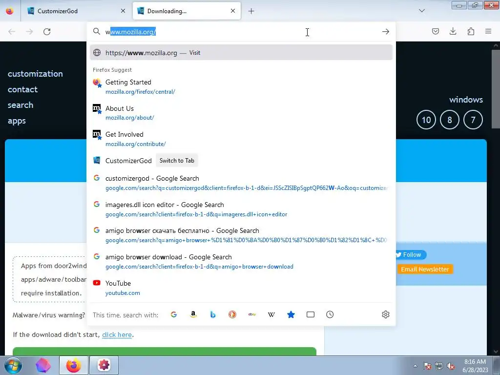Viewport: 500px width, 375px height.
Task: Open the purple gem taskbar app
Action: [43, 365]
